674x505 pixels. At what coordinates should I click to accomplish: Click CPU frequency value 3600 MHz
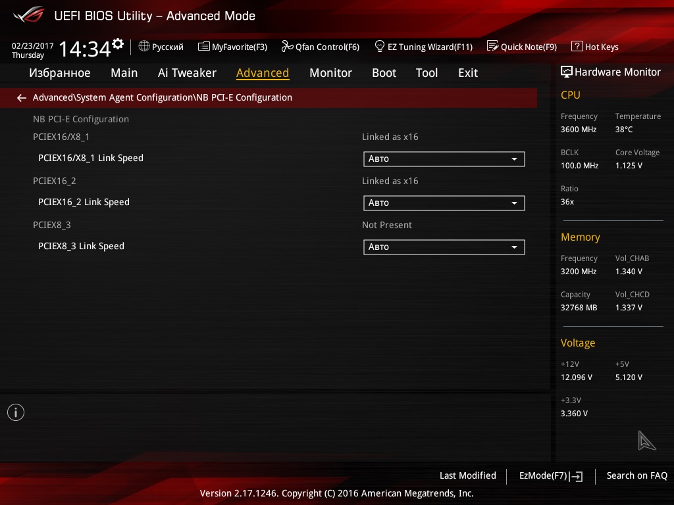click(x=579, y=130)
